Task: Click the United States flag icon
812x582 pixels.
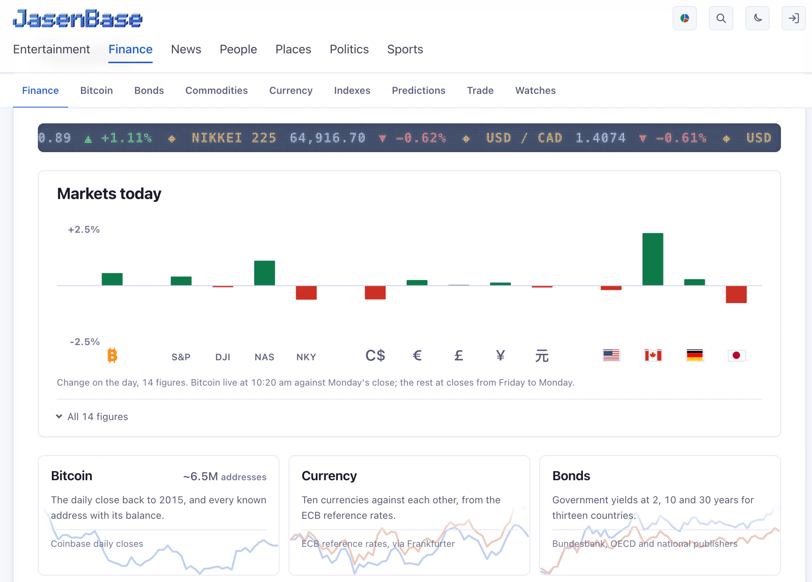Action: (611, 355)
